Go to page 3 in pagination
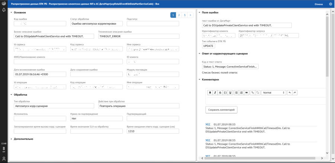The width and height of the screenshot is (335, 163). pos(185,15)
